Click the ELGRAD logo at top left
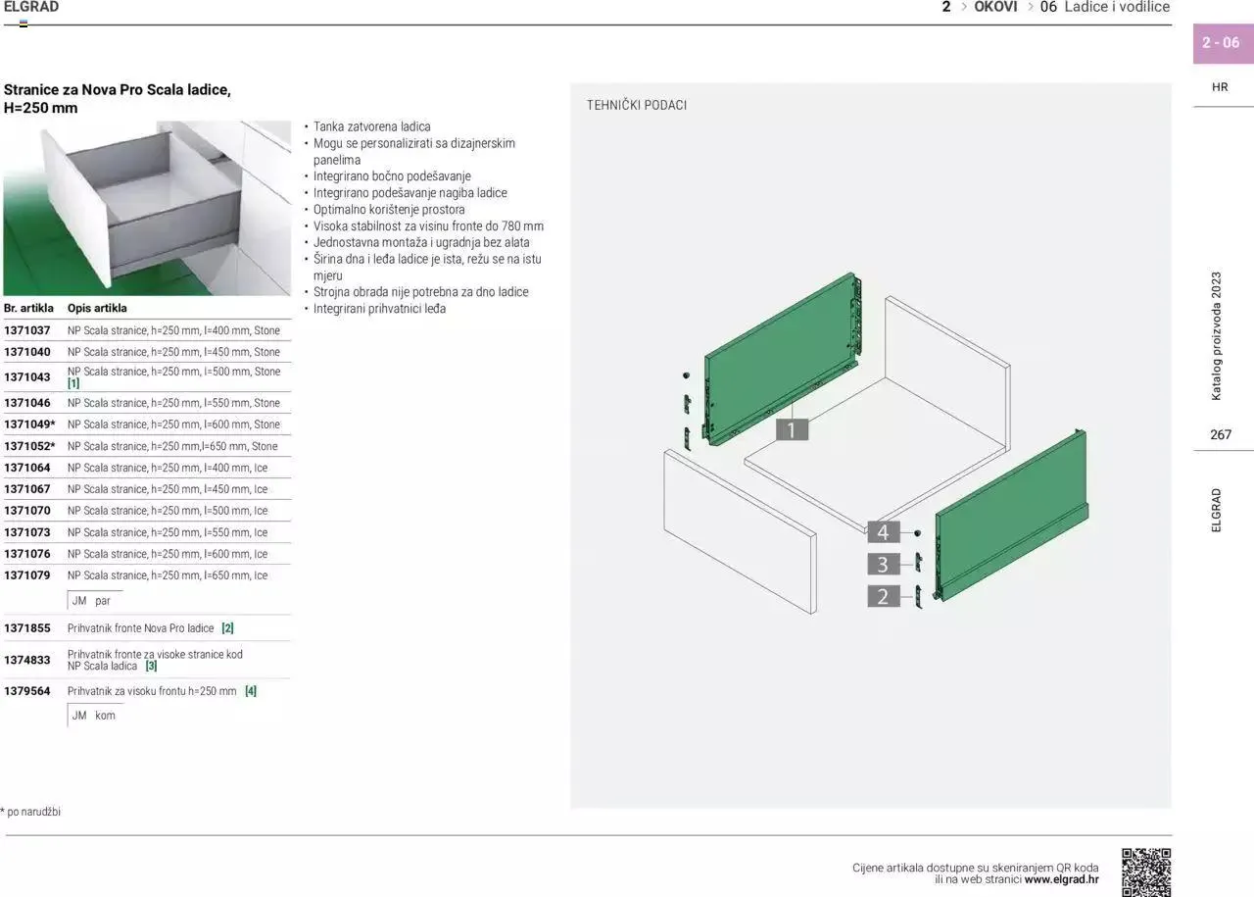The width and height of the screenshot is (1254, 897). [x=30, y=6]
